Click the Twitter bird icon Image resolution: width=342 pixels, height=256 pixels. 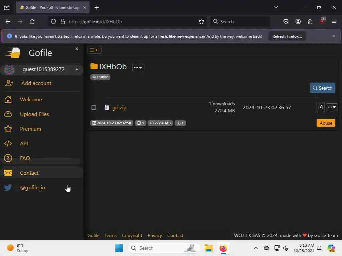[x=8, y=187]
